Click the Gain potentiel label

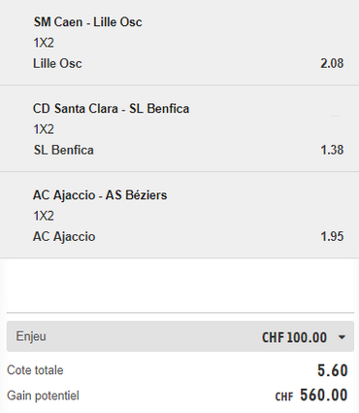(x=43, y=396)
